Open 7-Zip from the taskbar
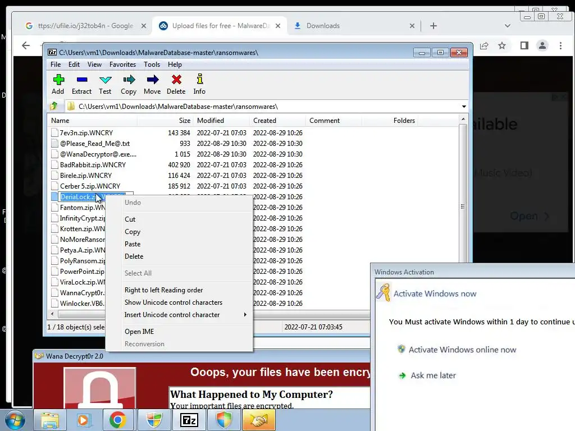This screenshot has width=575, height=431. (189, 420)
